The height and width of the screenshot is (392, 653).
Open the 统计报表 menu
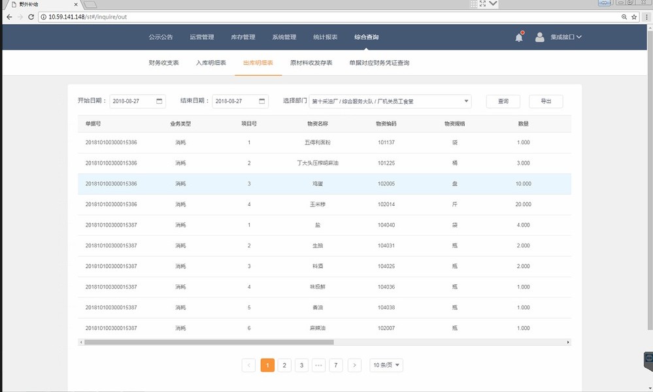[x=326, y=37]
